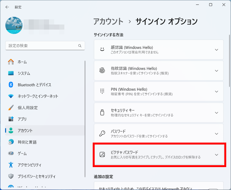Click 指紋スキャナーを使ってサインインする description
Viewport: 231px width, 190px height.
click(140, 73)
